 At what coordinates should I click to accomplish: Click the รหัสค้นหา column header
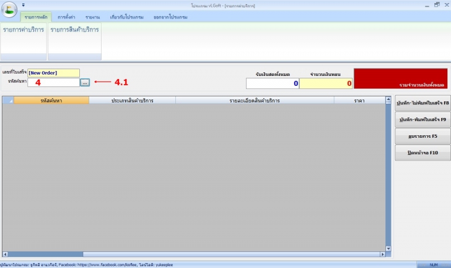click(x=51, y=100)
